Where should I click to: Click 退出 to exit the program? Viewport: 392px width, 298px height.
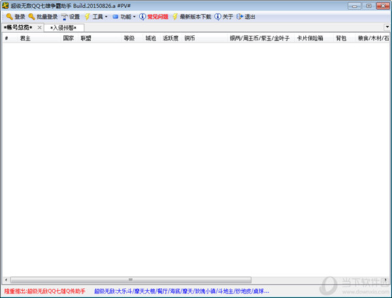[x=250, y=17]
